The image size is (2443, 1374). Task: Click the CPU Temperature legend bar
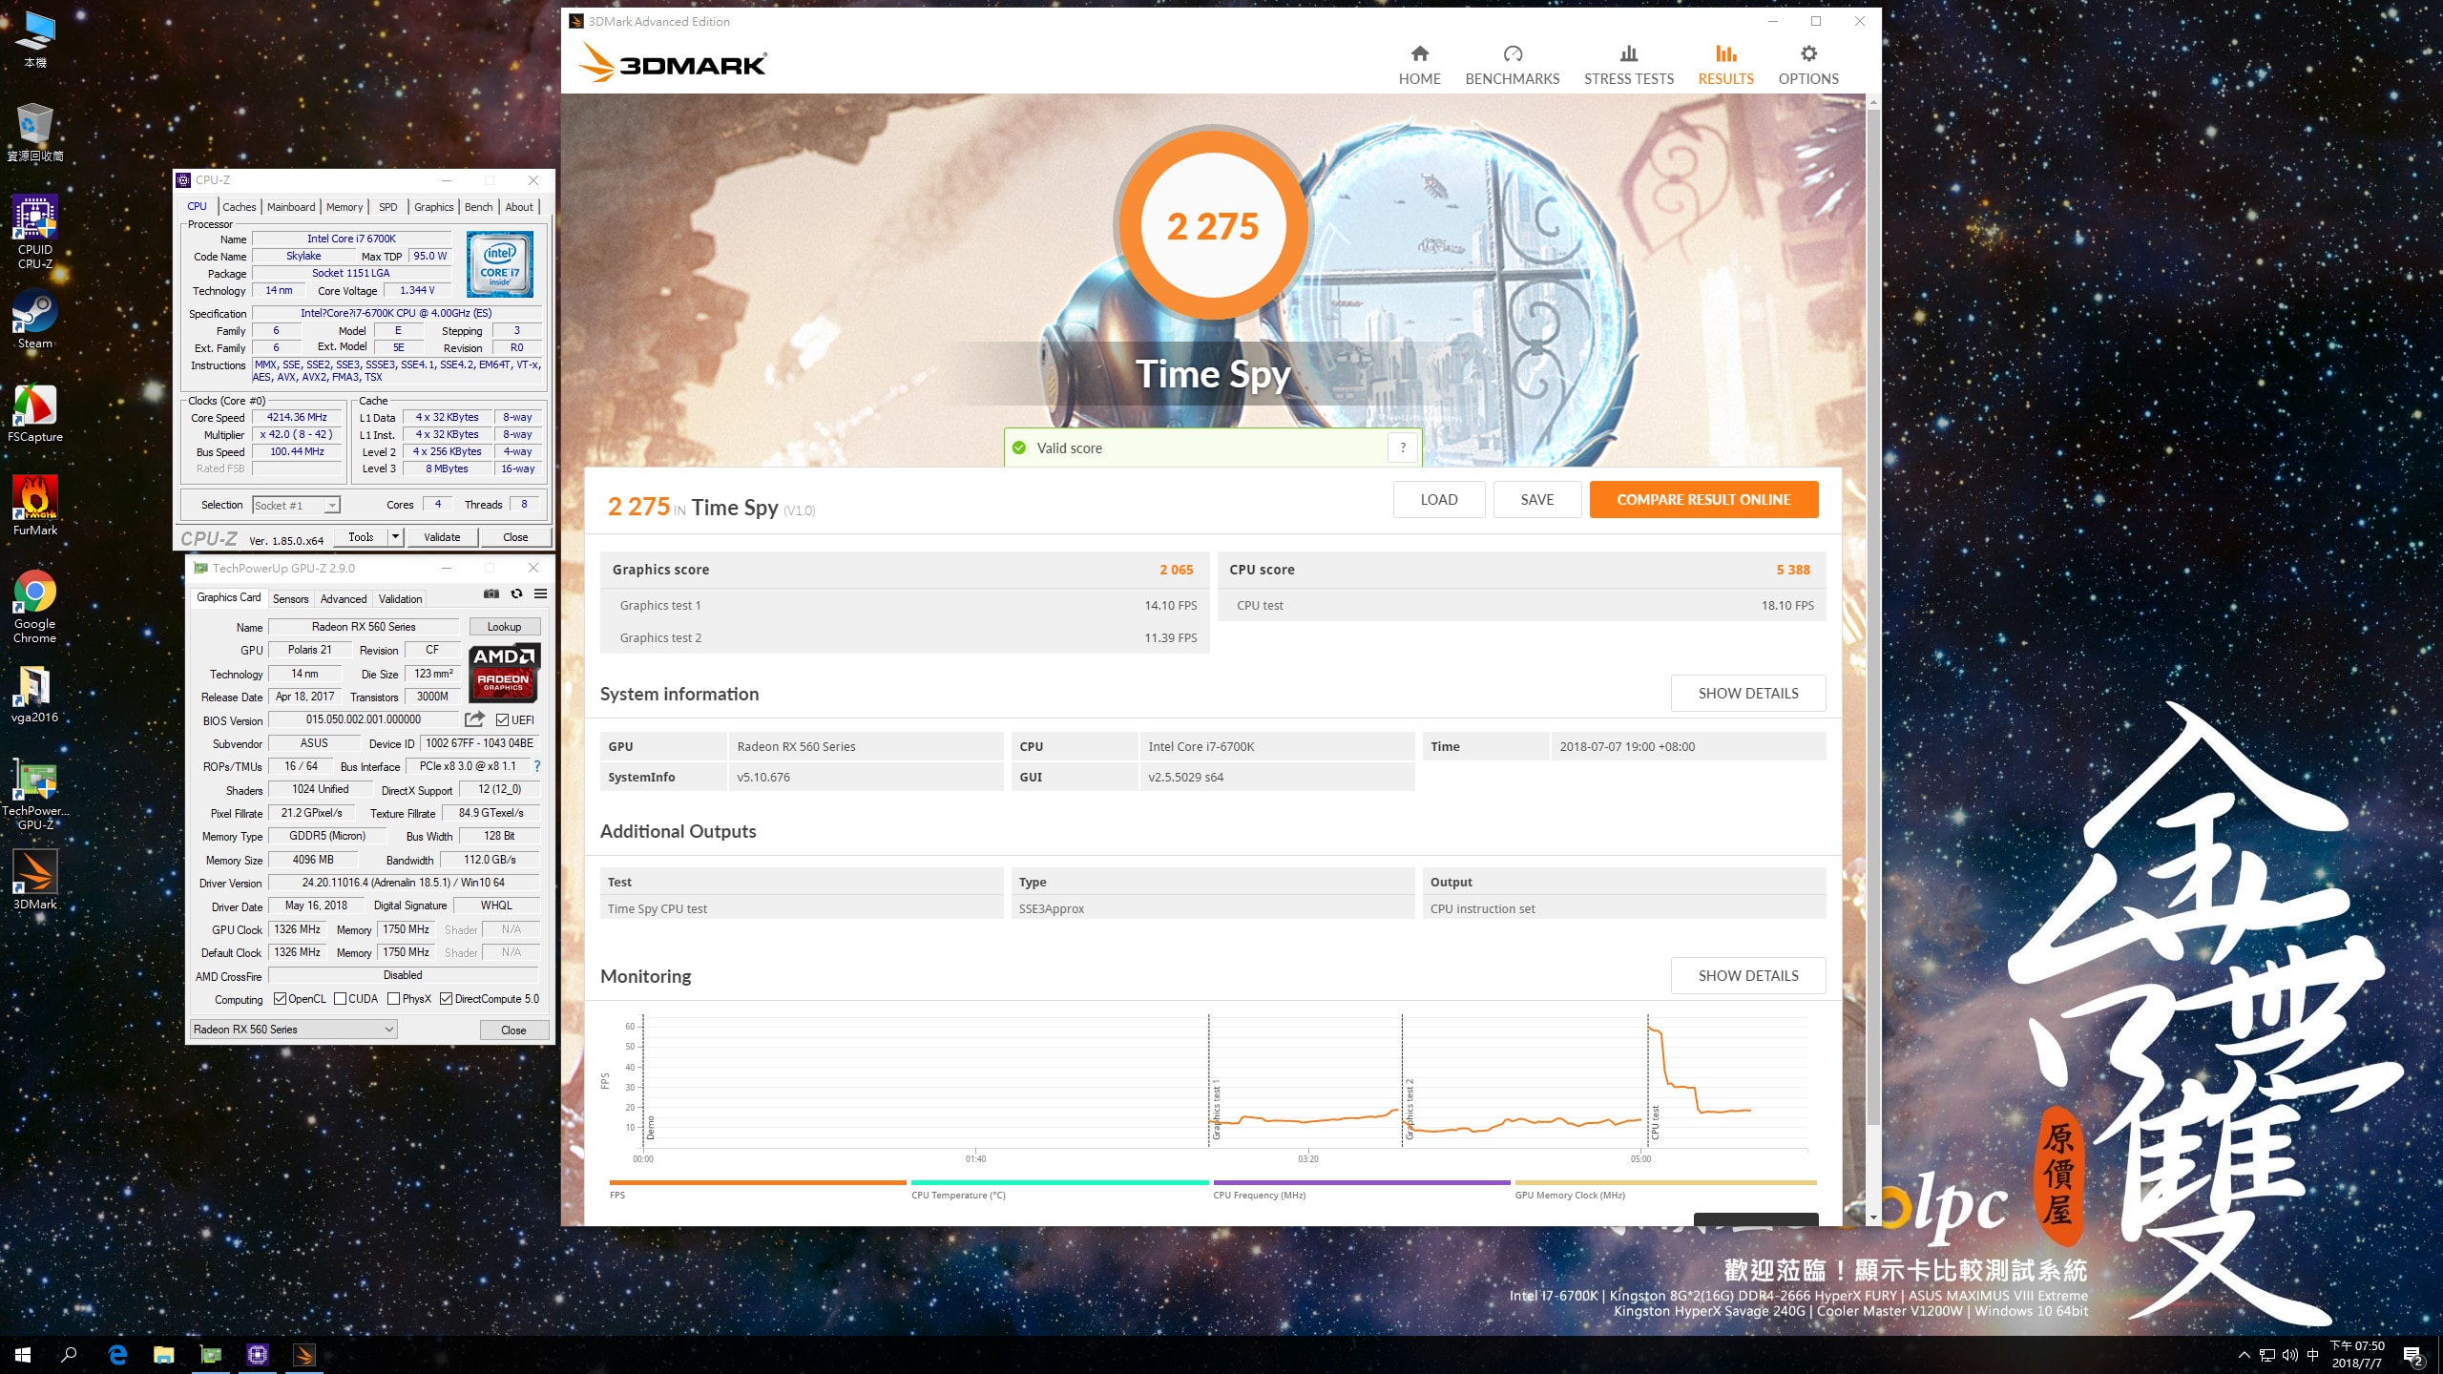point(1059,1182)
